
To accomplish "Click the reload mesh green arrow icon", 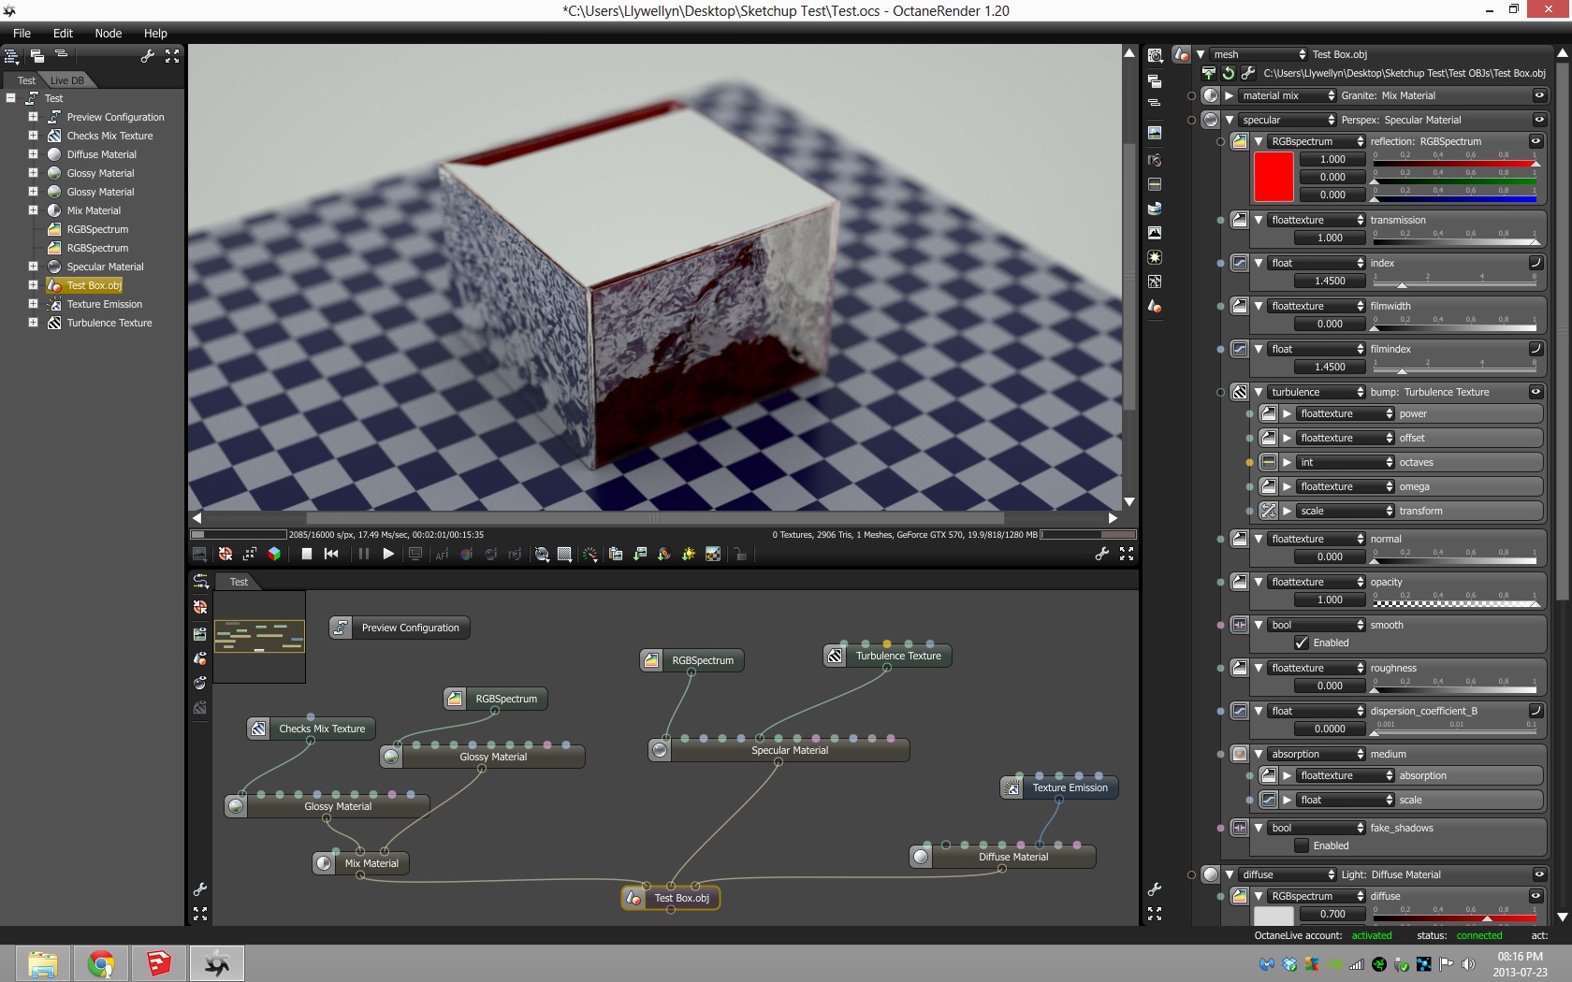I will tap(1229, 73).
